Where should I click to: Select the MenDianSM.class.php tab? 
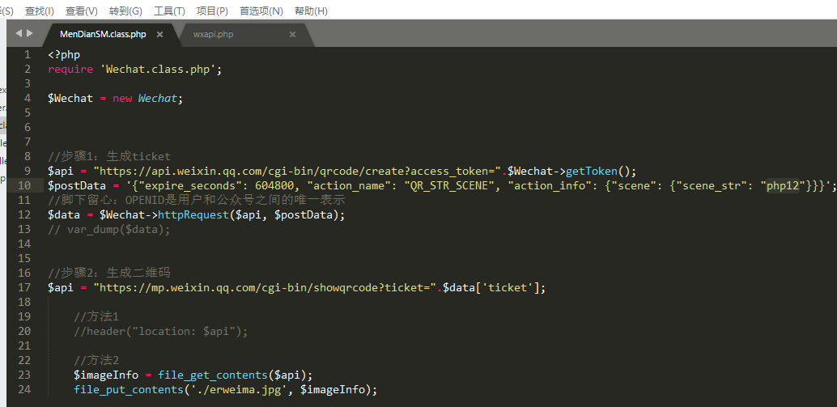click(102, 34)
